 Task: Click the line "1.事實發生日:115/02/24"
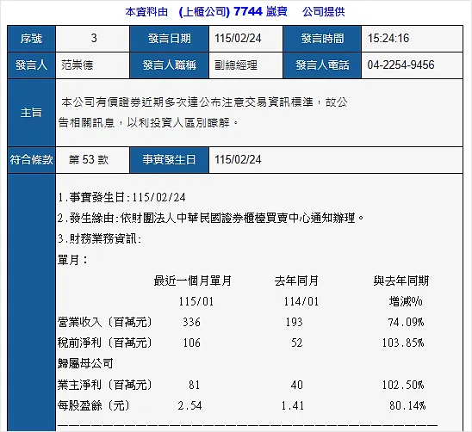(121, 197)
